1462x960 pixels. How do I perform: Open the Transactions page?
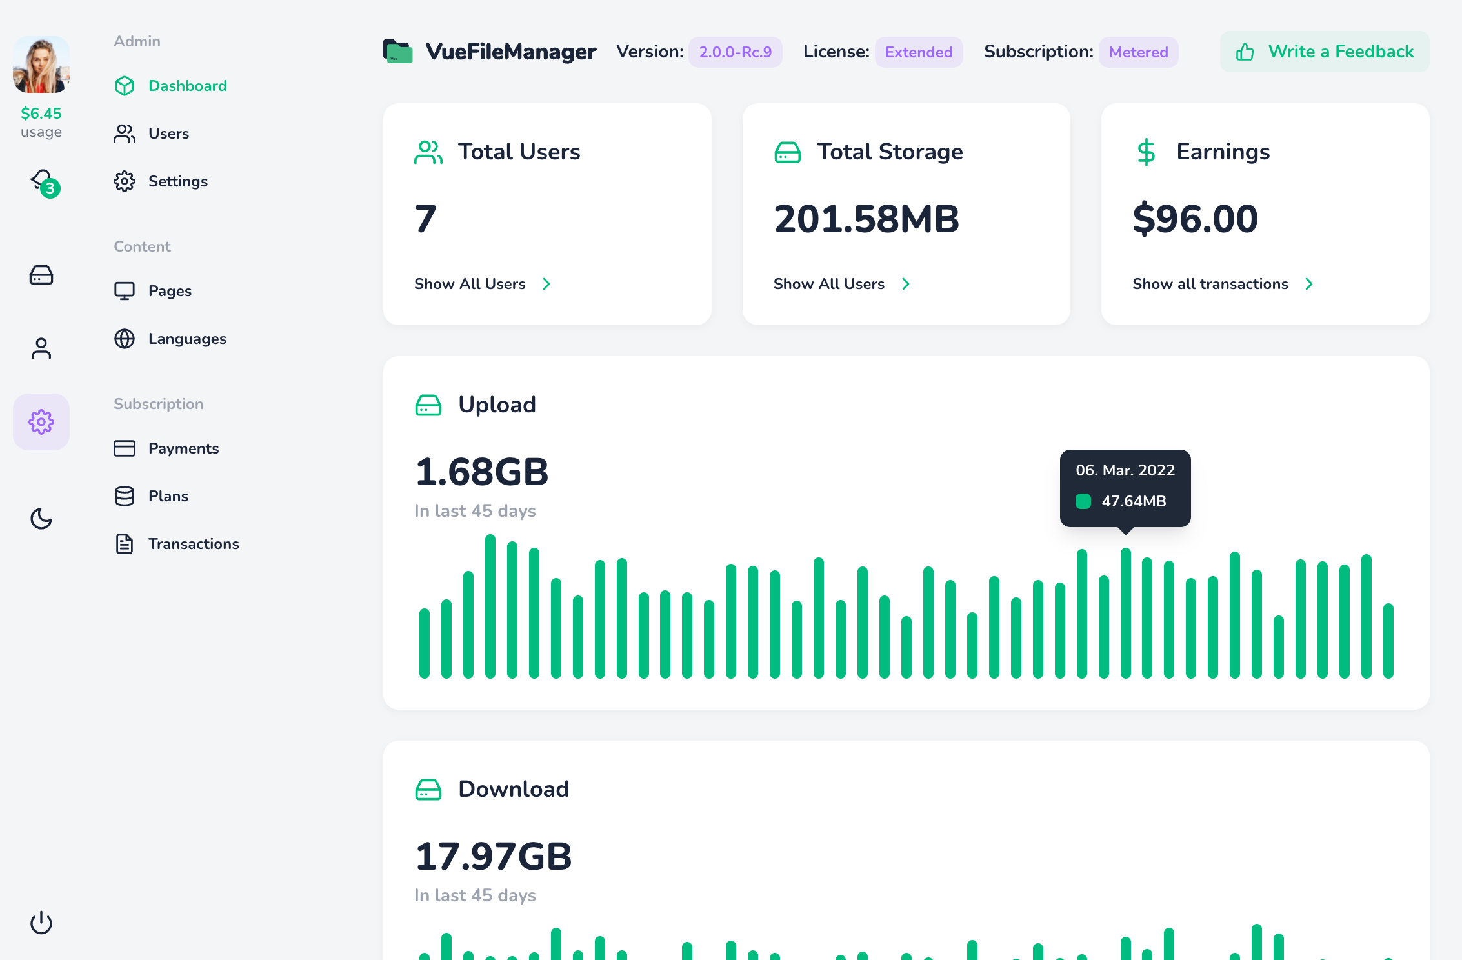(194, 544)
